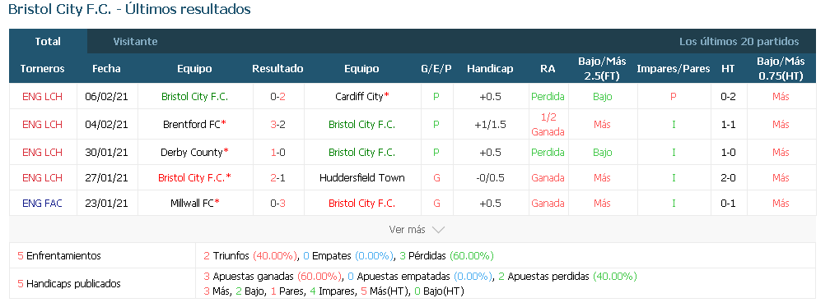Select the Total tab
The image size is (830, 307).
click(48, 41)
